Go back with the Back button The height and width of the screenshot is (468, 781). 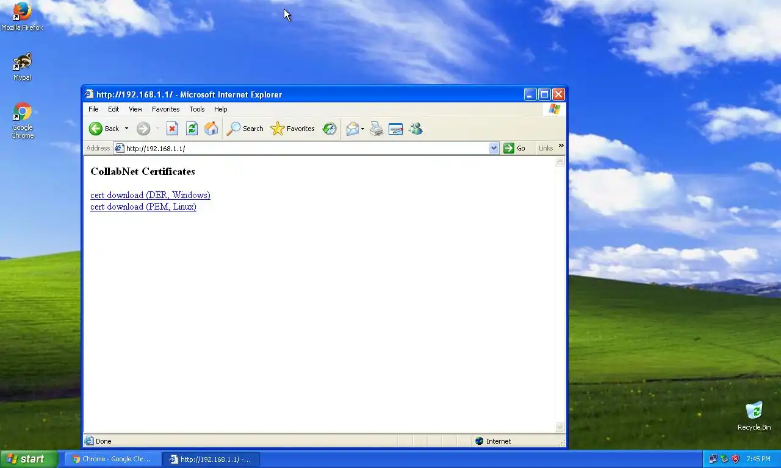tap(104, 129)
